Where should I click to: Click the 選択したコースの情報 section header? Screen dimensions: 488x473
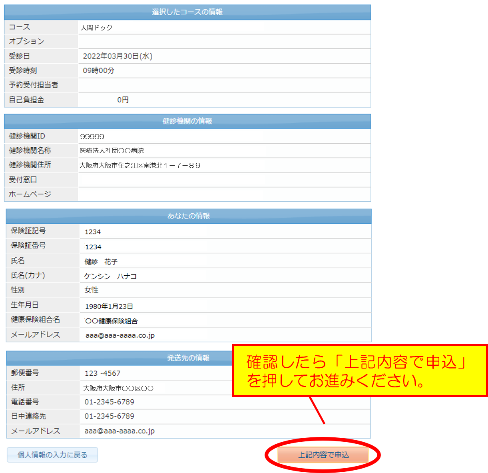tap(187, 12)
